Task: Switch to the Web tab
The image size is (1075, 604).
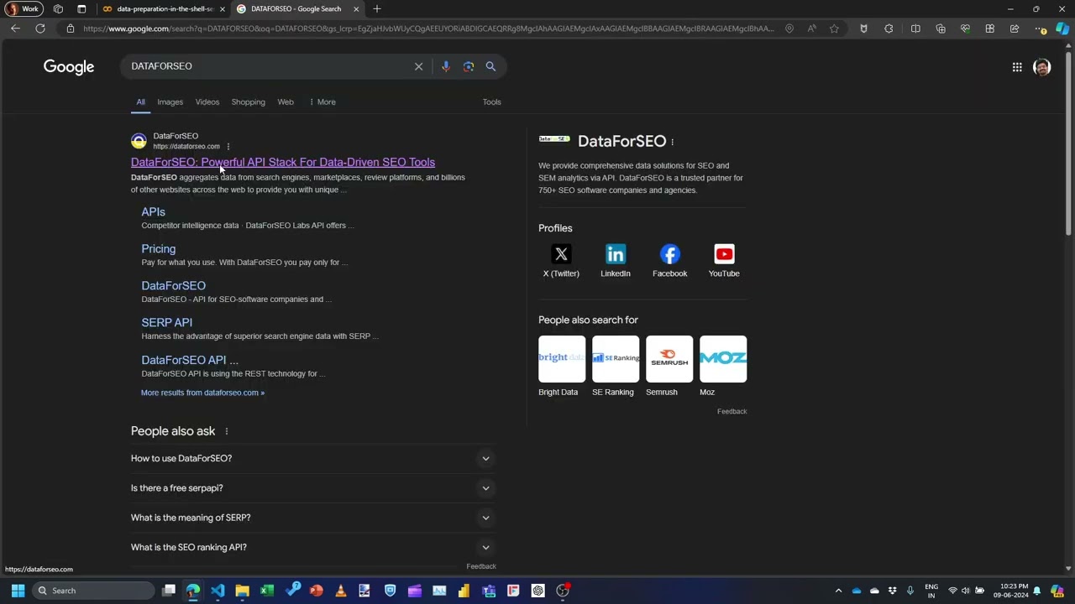Action: pos(286,102)
